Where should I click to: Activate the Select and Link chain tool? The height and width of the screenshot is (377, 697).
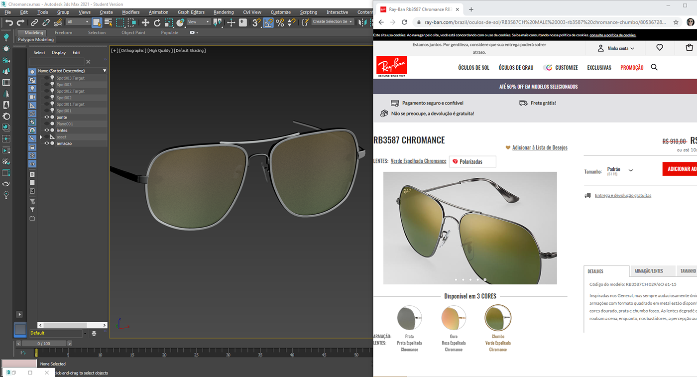(34, 22)
